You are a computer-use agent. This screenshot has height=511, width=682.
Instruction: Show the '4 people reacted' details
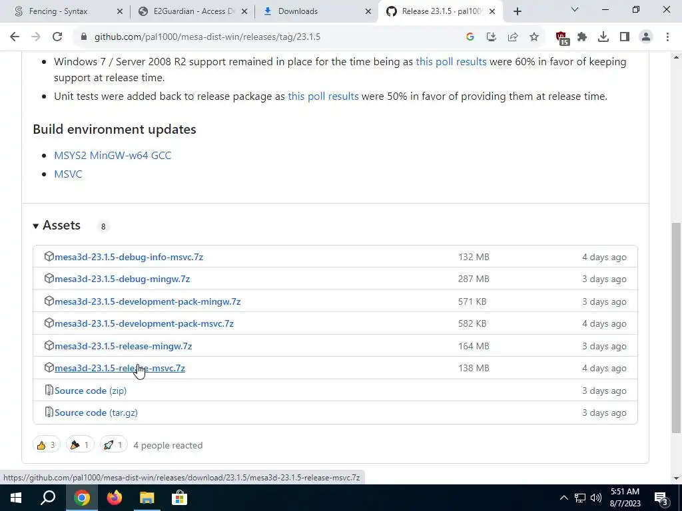pyautogui.click(x=168, y=445)
